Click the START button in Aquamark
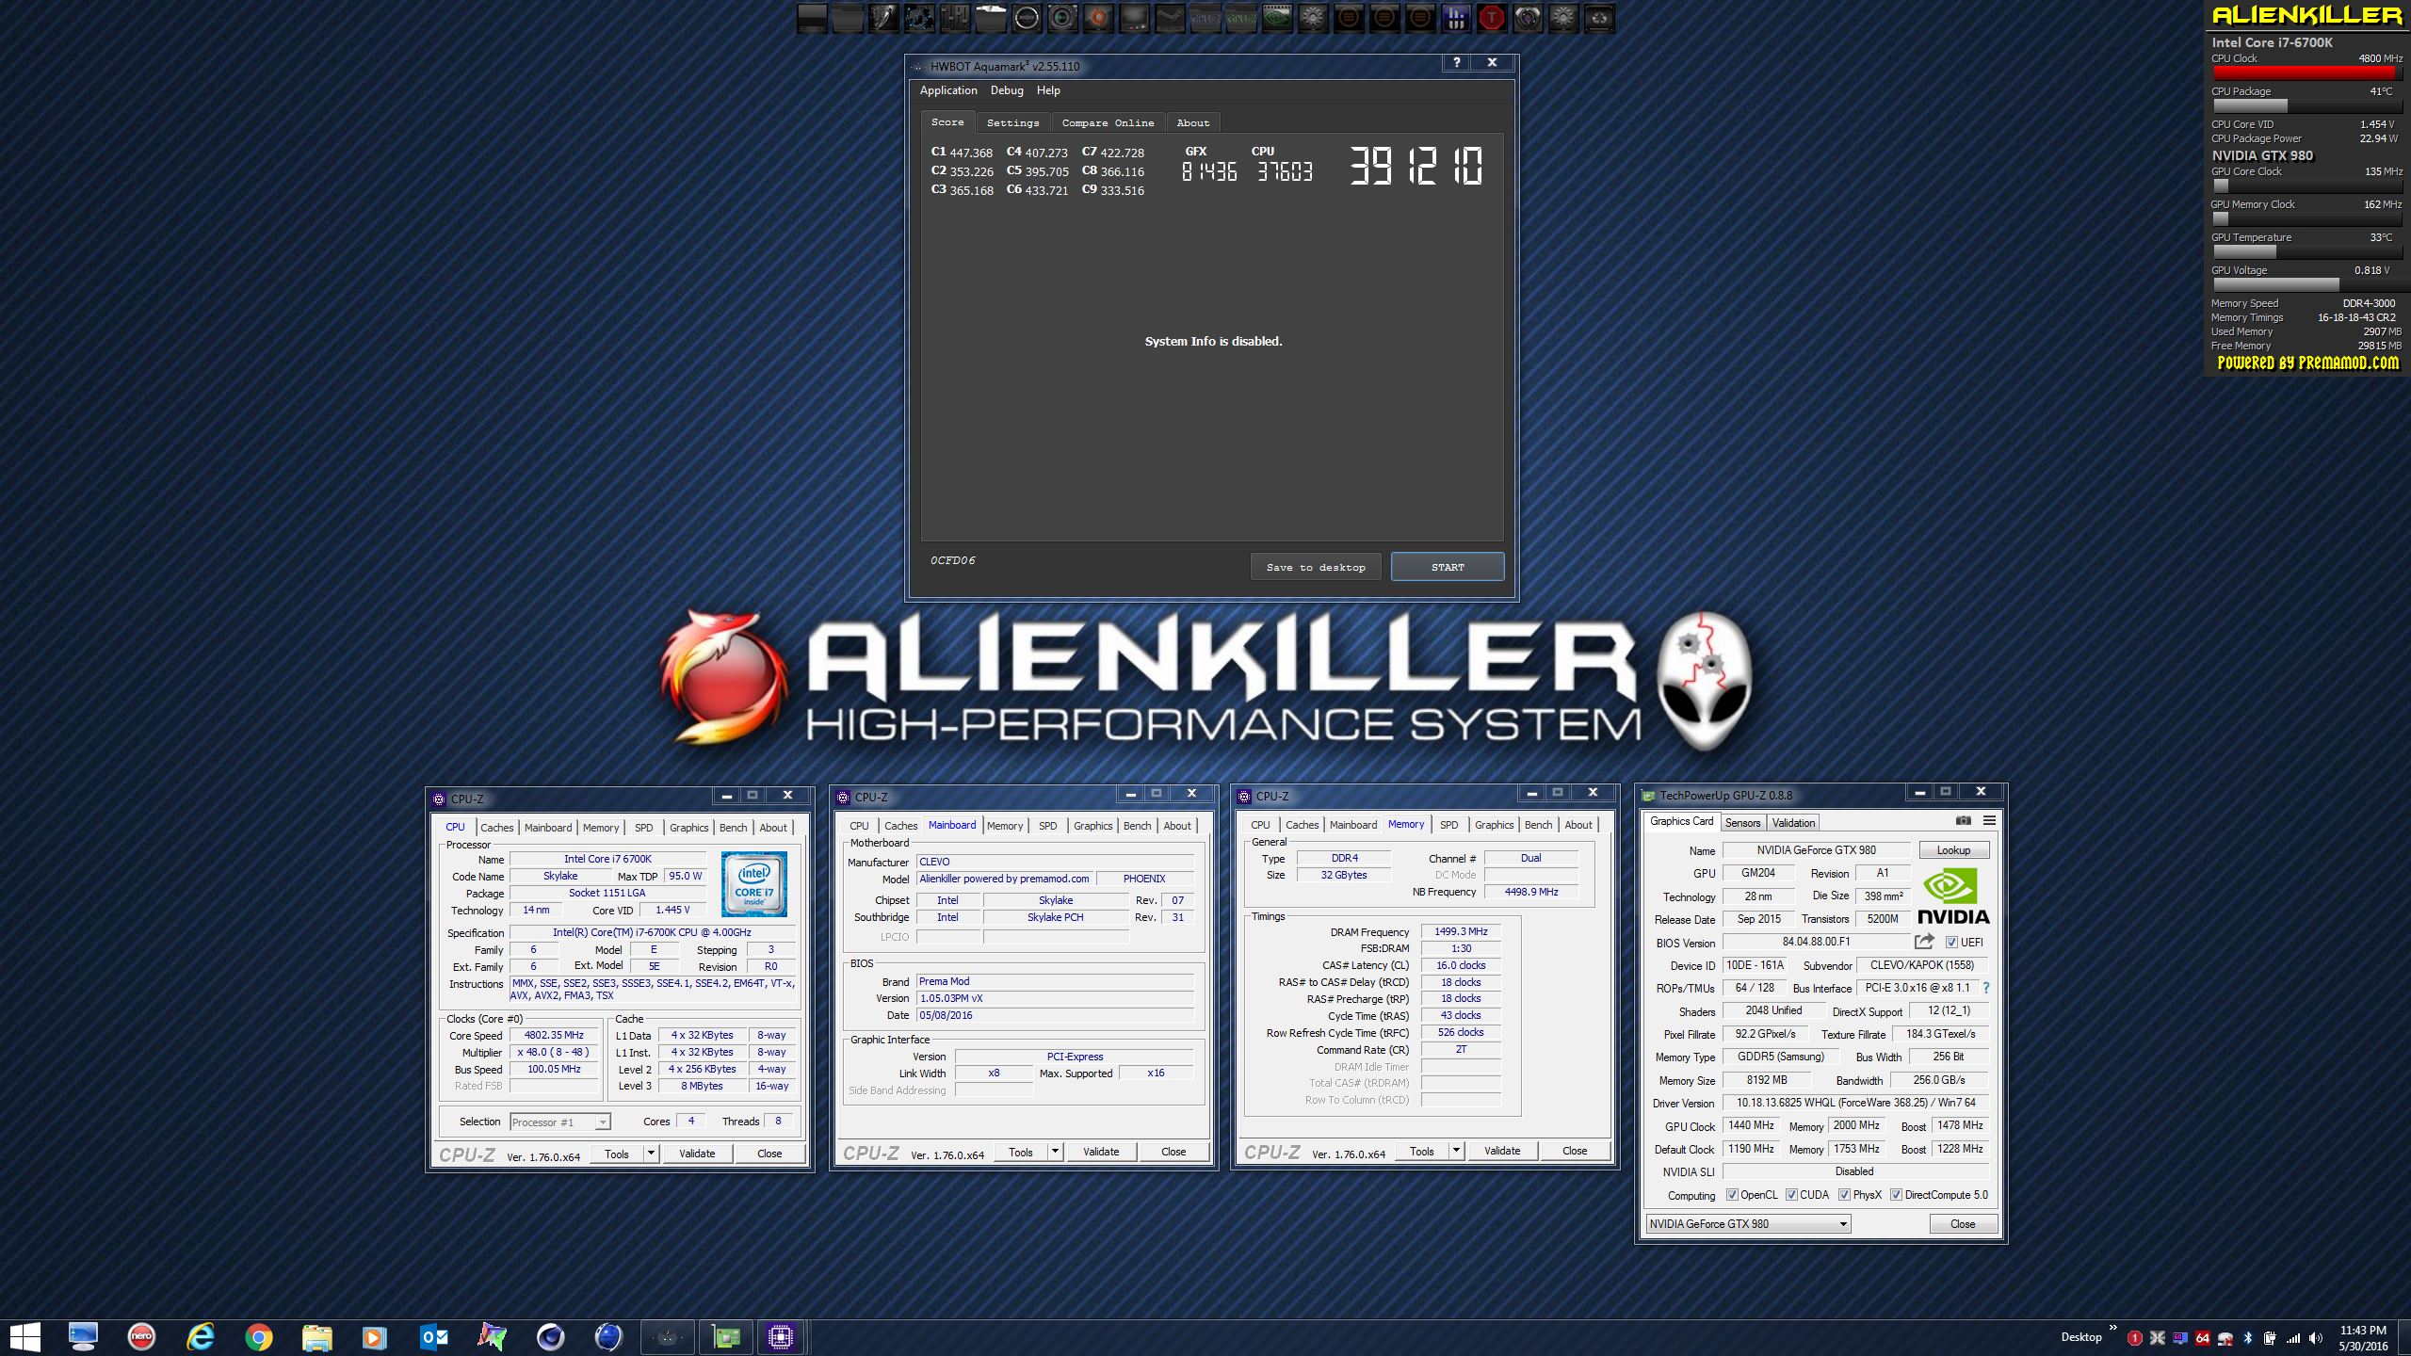Image resolution: width=2411 pixels, height=1356 pixels. (1448, 567)
